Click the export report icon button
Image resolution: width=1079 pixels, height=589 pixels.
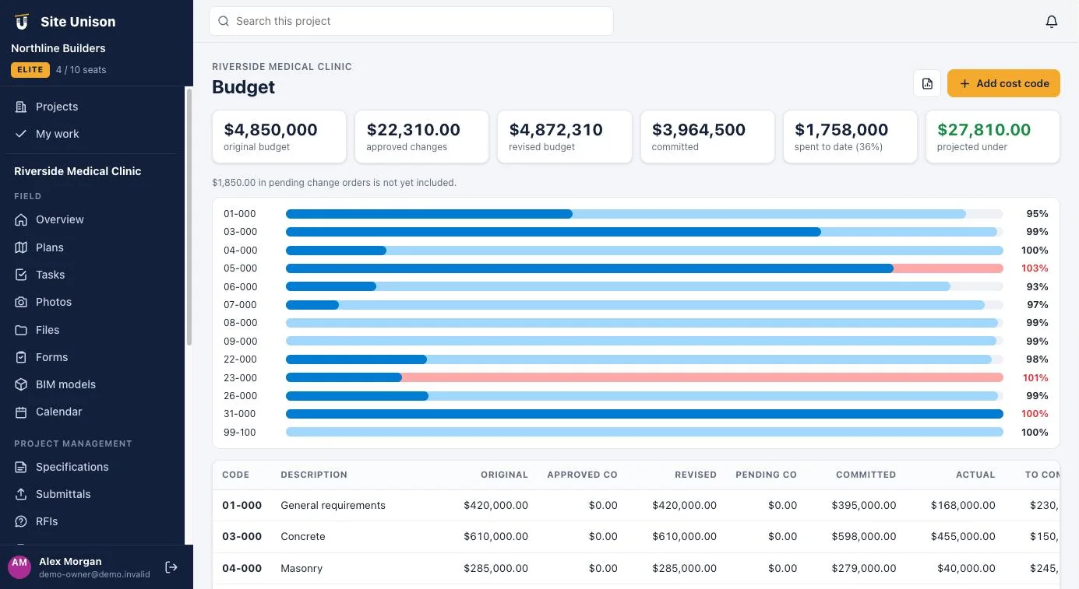point(927,83)
